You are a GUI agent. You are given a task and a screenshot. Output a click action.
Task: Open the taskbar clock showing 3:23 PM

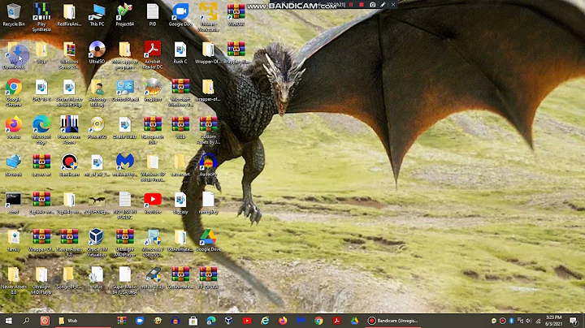tap(553, 321)
